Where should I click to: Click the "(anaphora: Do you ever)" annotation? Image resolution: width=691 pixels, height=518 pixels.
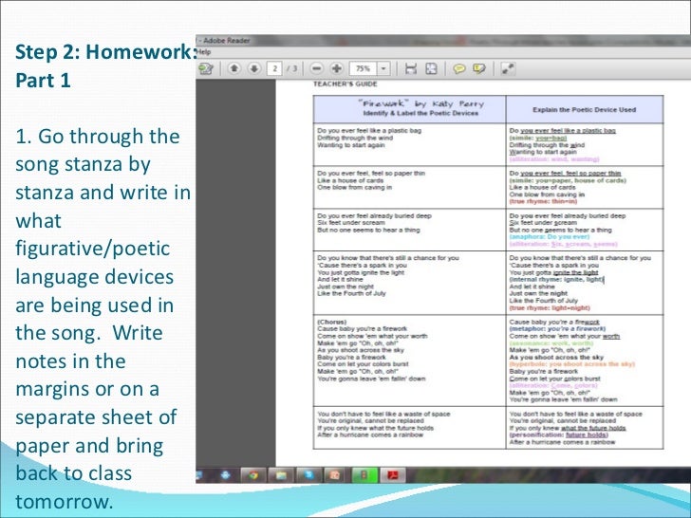(x=549, y=237)
